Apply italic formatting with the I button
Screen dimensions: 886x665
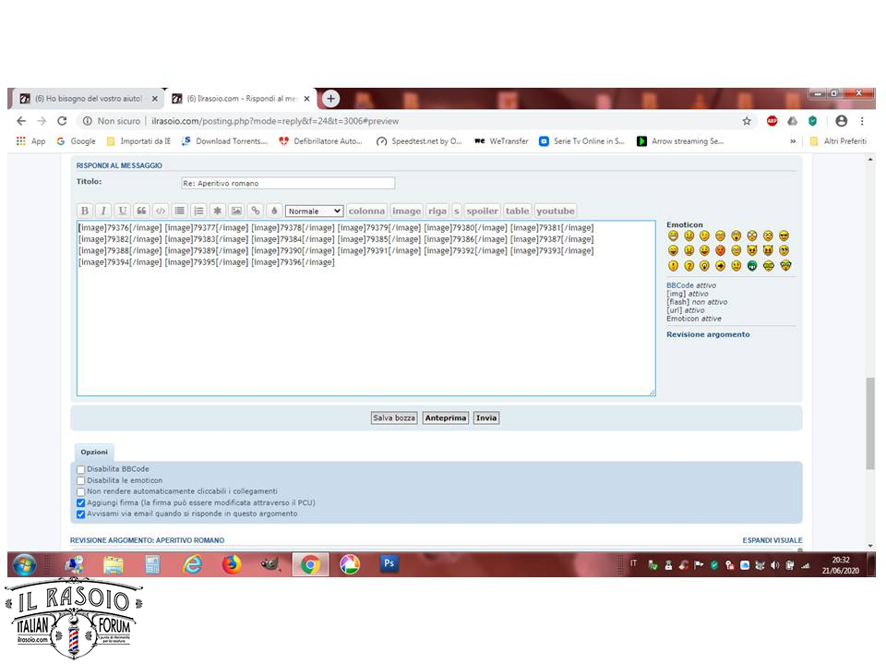[103, 211]
